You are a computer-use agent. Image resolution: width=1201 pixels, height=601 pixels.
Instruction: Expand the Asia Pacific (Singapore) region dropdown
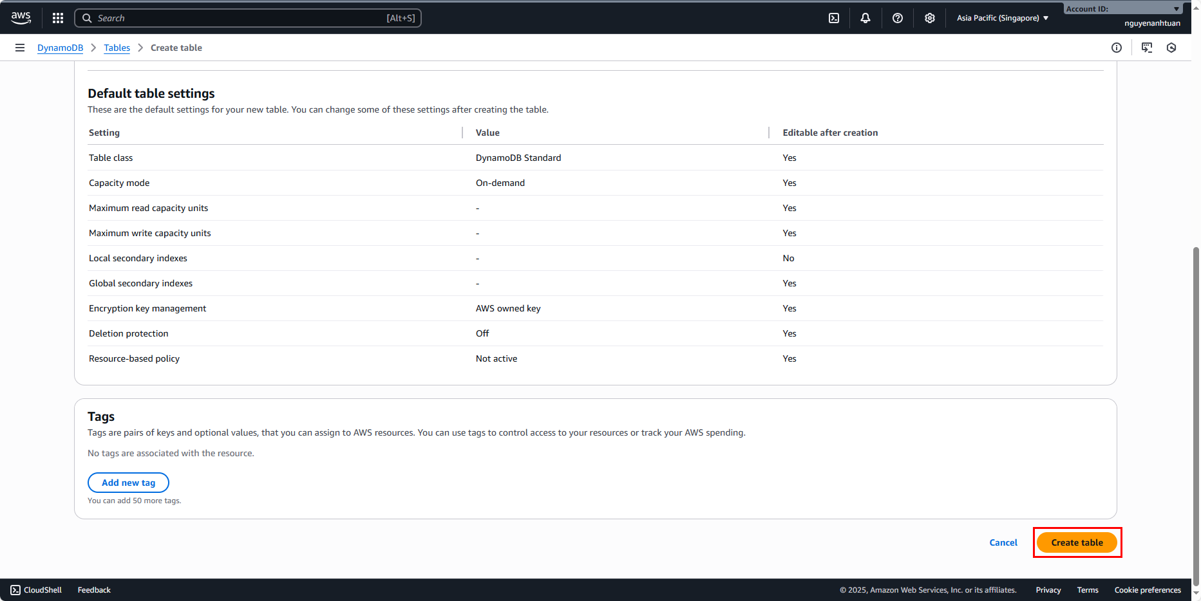click(x=1003, y=18)
